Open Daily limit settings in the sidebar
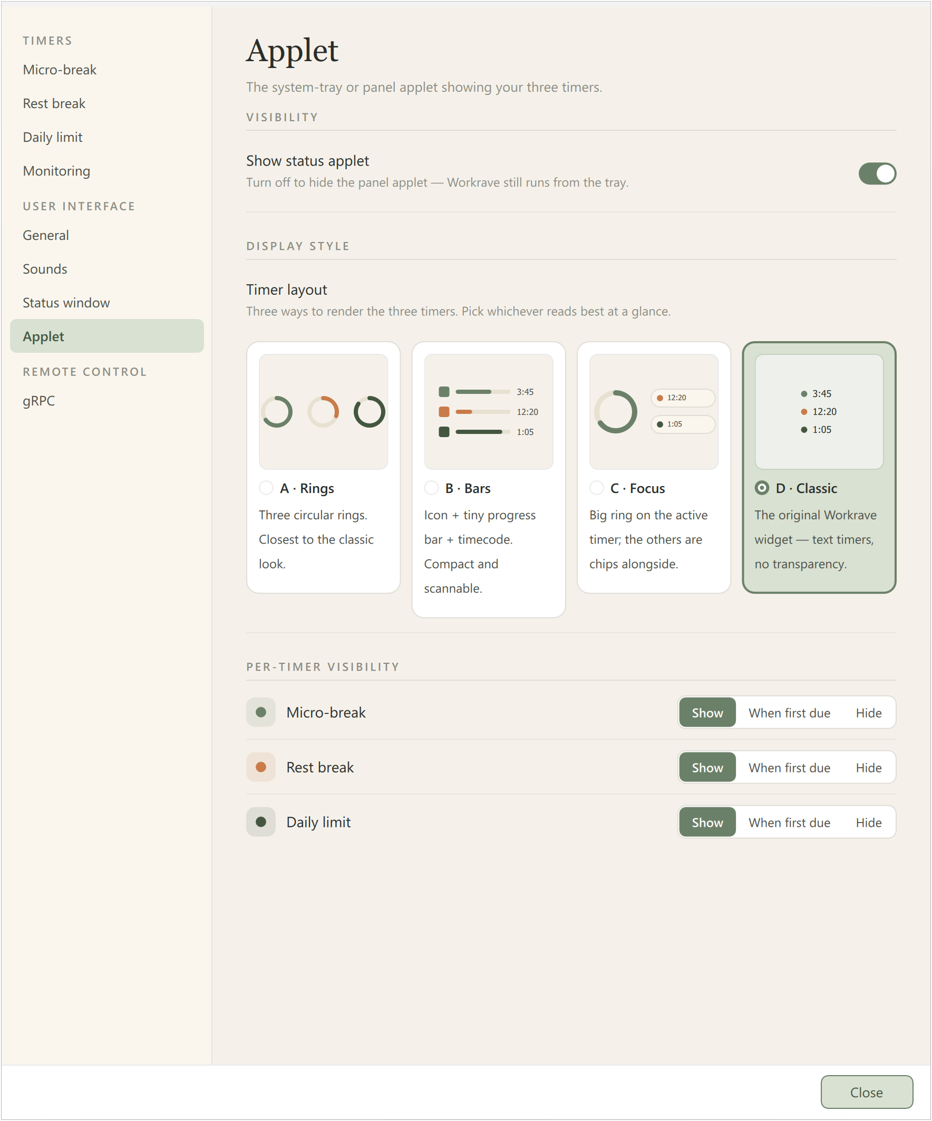The image size is (932, 1121). click(107, 137)
